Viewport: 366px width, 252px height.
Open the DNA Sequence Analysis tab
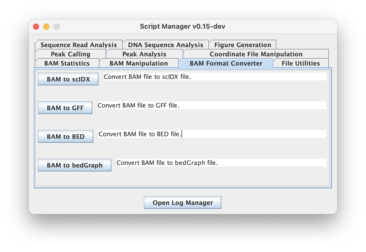tap(166, 45)
